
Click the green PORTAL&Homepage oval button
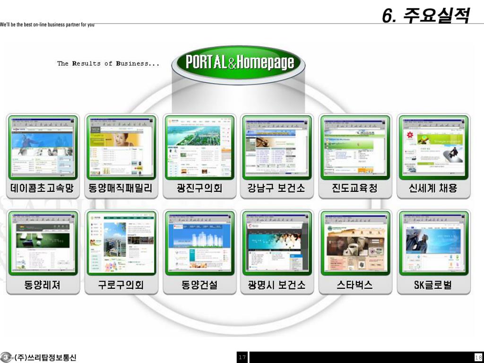(x=238, y=63)
